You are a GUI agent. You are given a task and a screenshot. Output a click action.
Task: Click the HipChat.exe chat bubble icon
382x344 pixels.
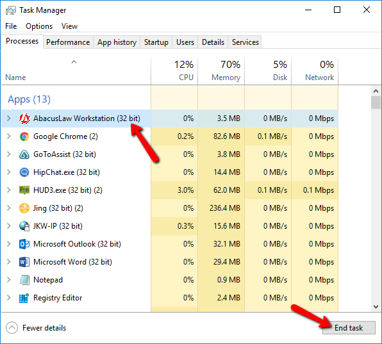[x=24, y=172]
